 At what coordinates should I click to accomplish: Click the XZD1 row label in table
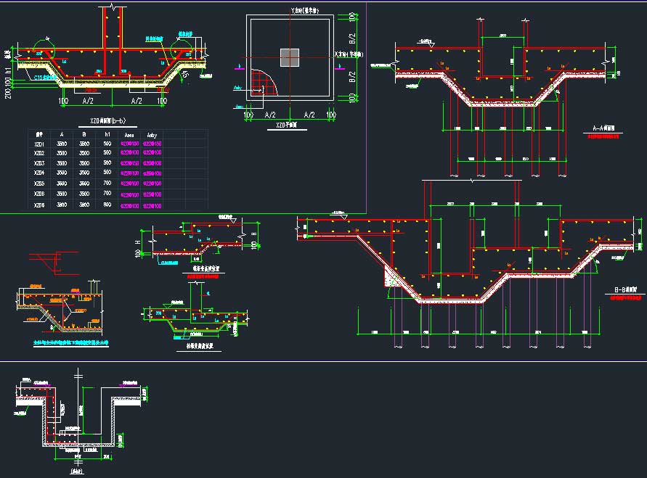pyautogui.click(x=39, y=144)
